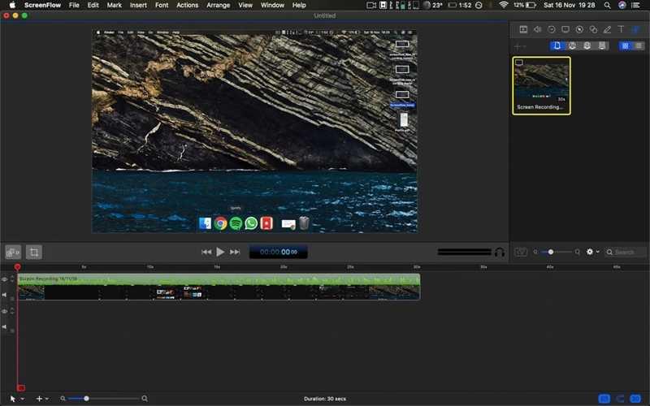The image size is (650, 406).
Task: Open the Arrange menu
Action: [218, 5]
